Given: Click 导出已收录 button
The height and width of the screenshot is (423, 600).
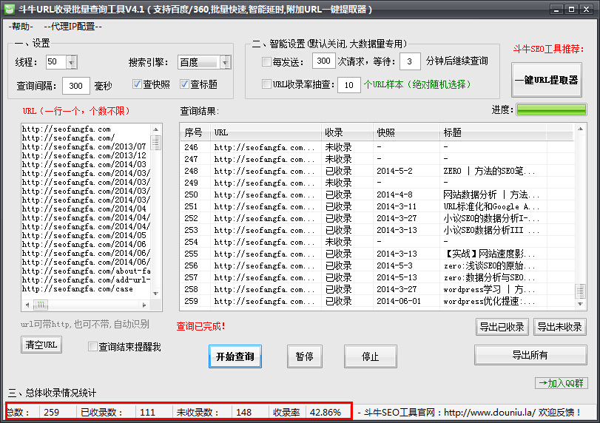Looking at the screenshot, I should (x=502, y=327).
